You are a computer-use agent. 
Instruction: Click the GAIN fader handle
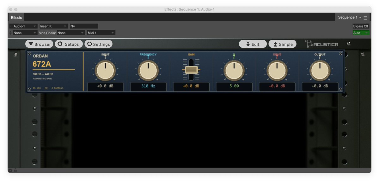tap(191, 70)
